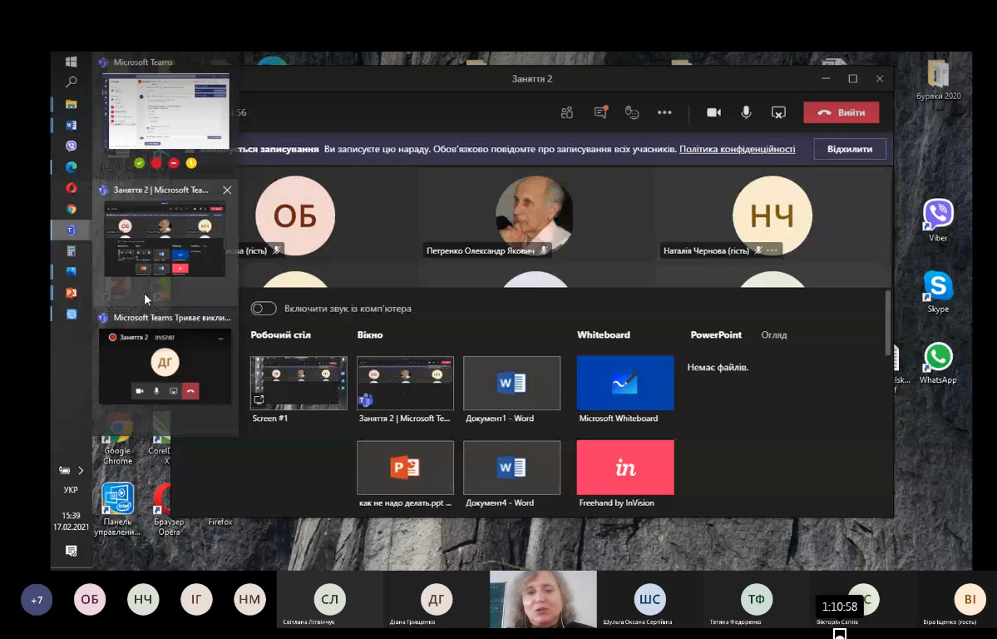
Task: Click the ОБ participant avatar tile
Action: 295,215
